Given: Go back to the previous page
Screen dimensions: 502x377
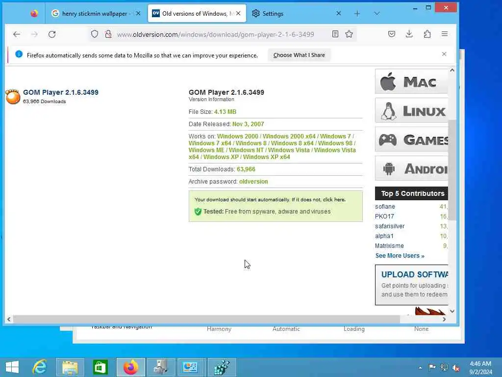Looking at the screenshot, I should pos(17,34).
